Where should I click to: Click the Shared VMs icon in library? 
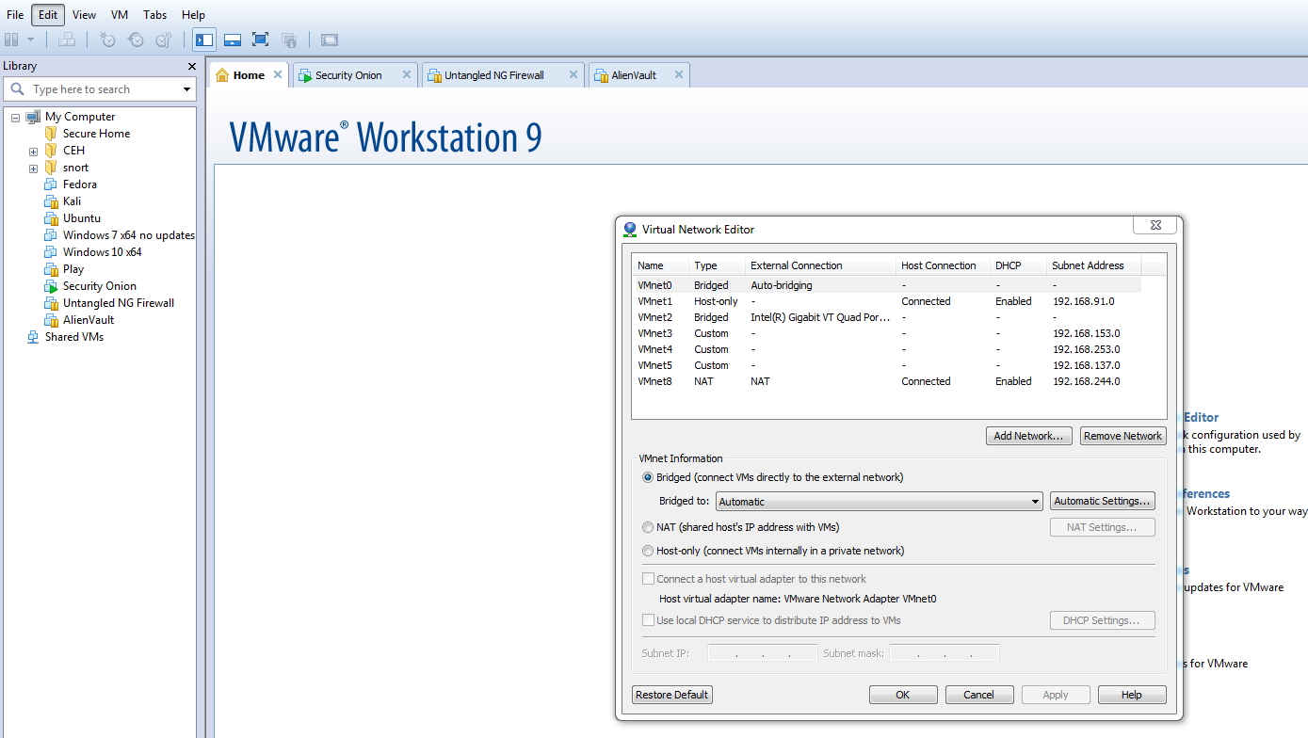(x=33, y=337)
